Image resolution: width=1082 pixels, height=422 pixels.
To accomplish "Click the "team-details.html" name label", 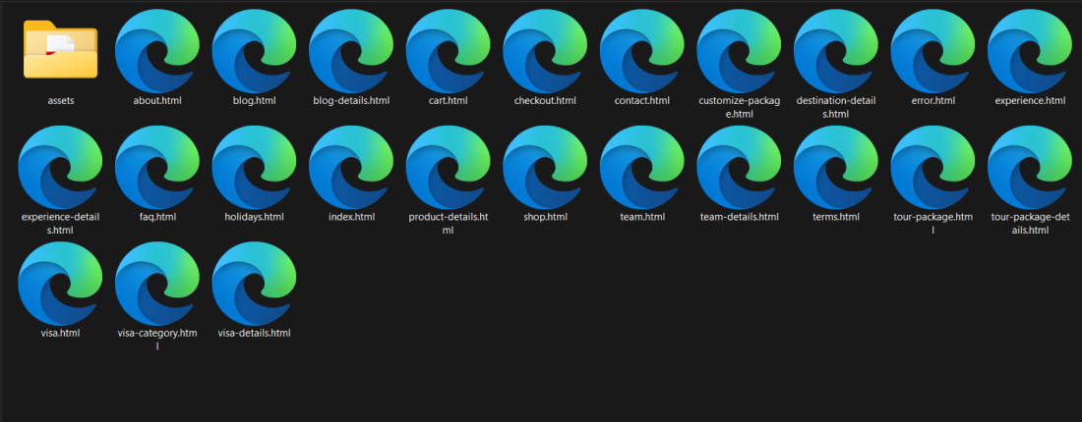I will [739, 217].
